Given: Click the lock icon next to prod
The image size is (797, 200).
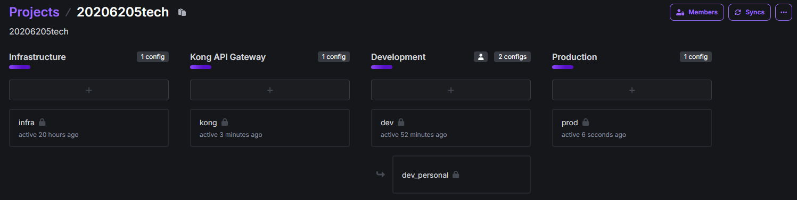Looking at the screenshot, I should [x=586, y=122].
